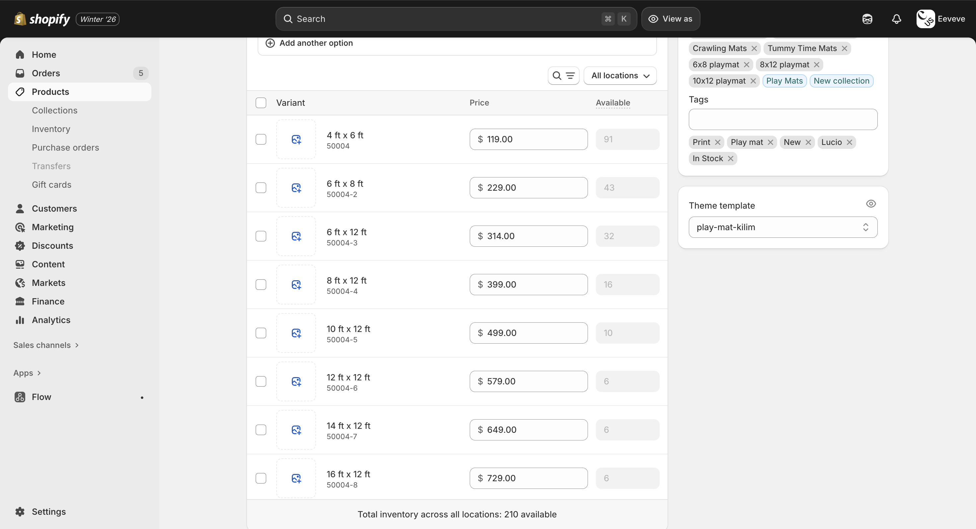This screenshot has height=529, width=976.
Task: Check the 16 ft x 12 ft variant checkbox
Action: 261,478
